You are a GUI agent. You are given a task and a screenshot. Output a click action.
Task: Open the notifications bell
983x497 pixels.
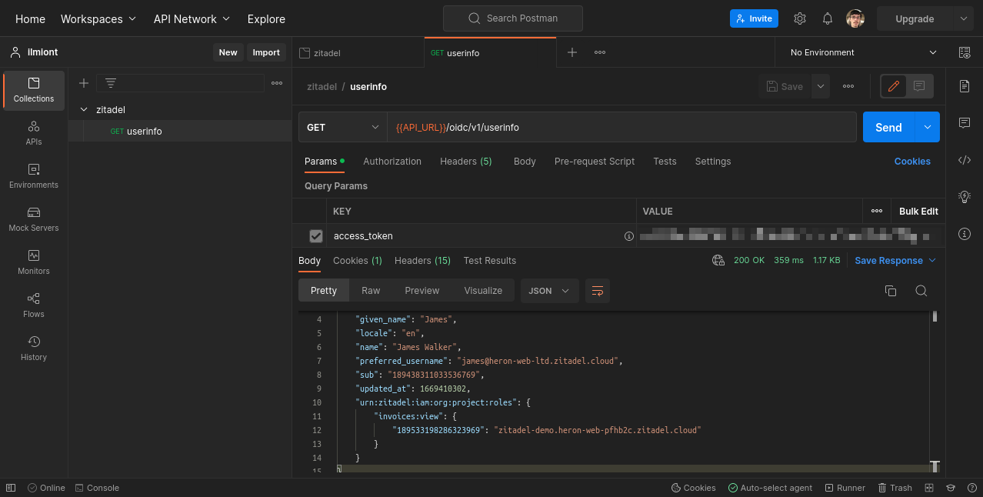828,18
